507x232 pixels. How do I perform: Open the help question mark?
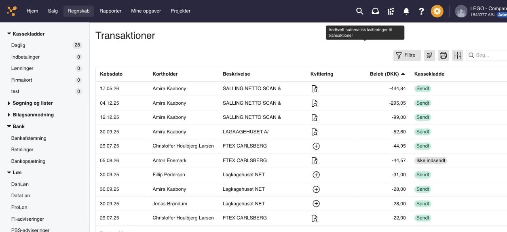pyautogui.click(x=421, y=11)
